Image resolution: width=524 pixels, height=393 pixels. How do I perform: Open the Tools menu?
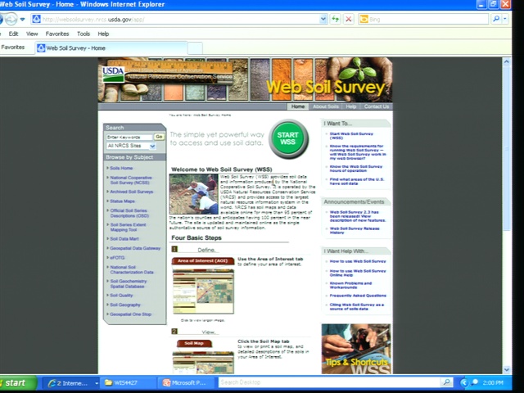click(84, 34)
